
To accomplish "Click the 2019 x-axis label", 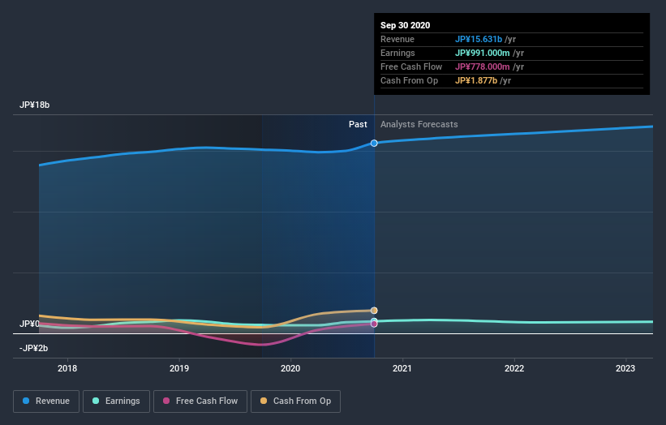I will pos(179,368).
